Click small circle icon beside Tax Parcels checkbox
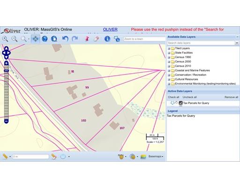Viewport: 240px width, 188px height. [177, 102]
